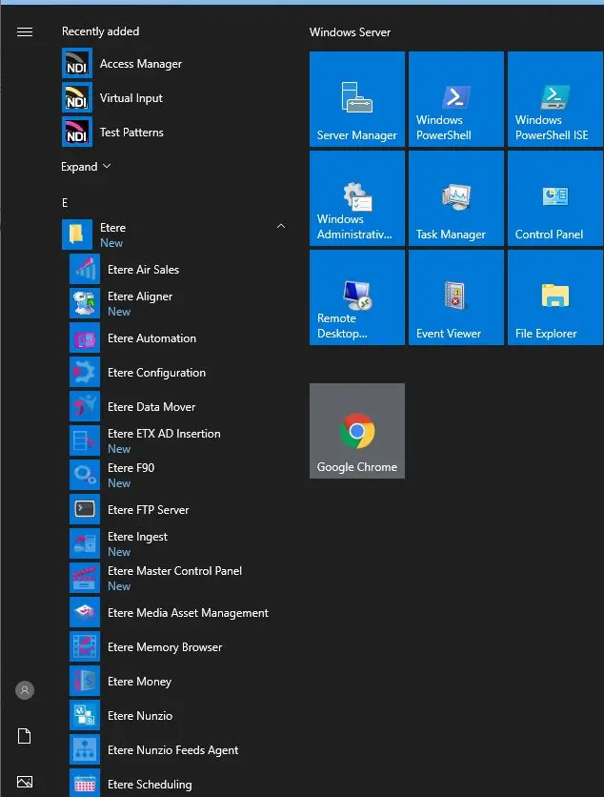Launch Etere Automation icon
This screenshot has width=604, height=797.
tap(85, 338)
